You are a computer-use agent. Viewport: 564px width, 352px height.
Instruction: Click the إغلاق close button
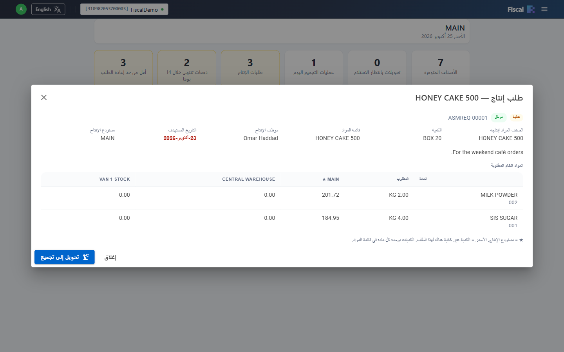pyautogui.click(x=110, y=257)
